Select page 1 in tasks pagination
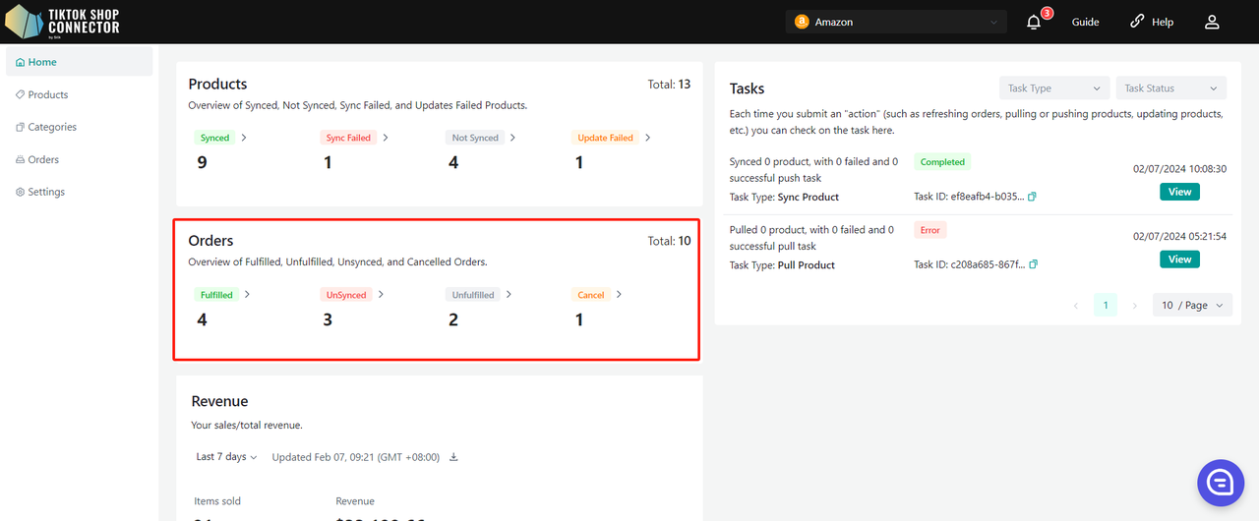 coord(1105,306)
